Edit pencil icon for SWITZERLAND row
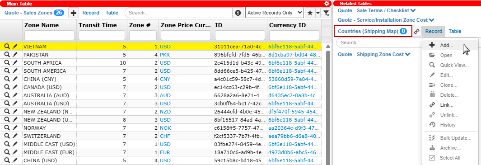 15,136
